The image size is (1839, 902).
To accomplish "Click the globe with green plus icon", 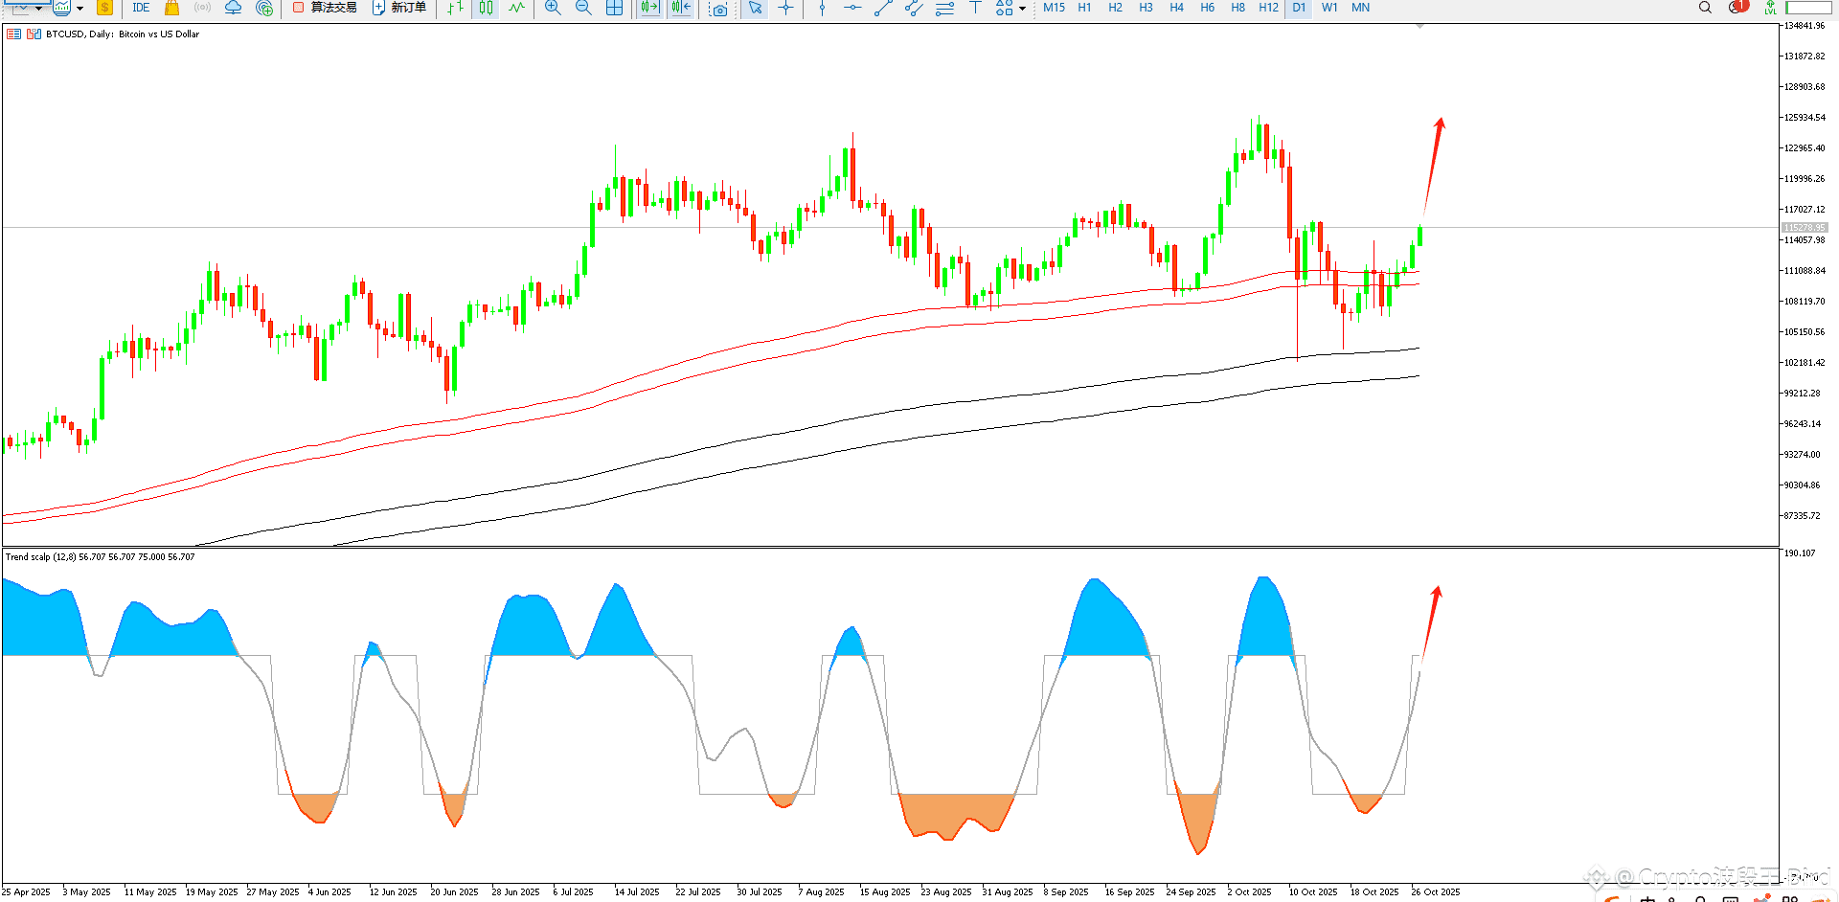I will pos(264,8).
